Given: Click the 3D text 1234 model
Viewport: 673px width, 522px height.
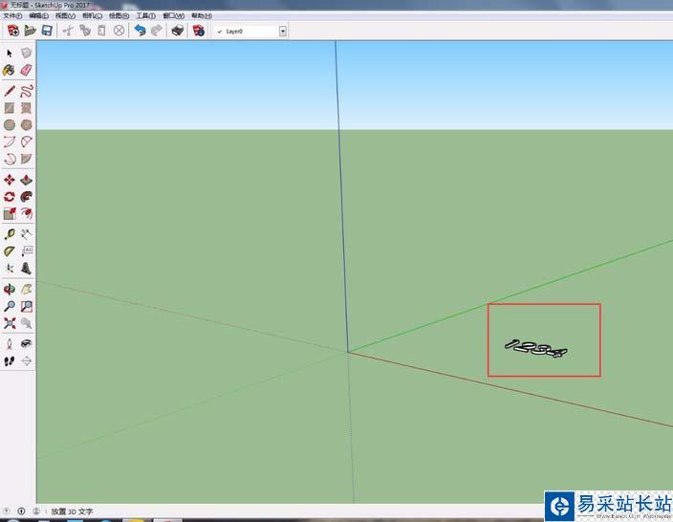Looking at the screenshot, I should pos(535,349).
